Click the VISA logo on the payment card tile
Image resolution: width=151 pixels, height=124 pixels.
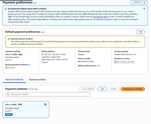(x=20, y=104)
